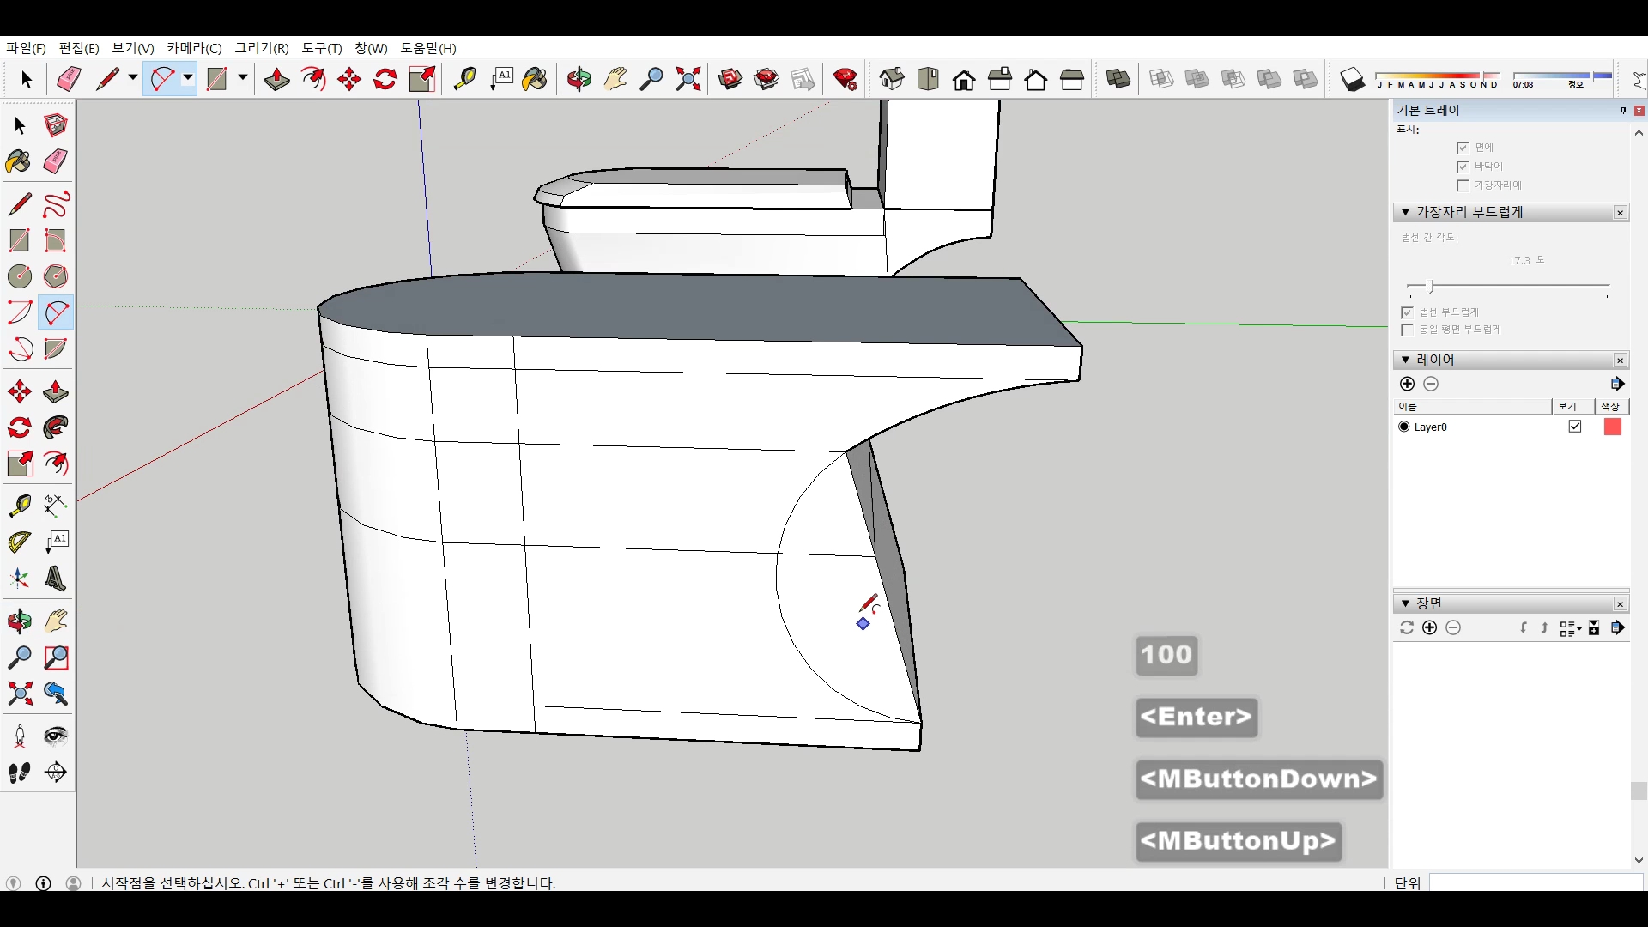Collapse the 레이어 panel section
This screenshot has height=927, width=1648.
click(1405, 360)
